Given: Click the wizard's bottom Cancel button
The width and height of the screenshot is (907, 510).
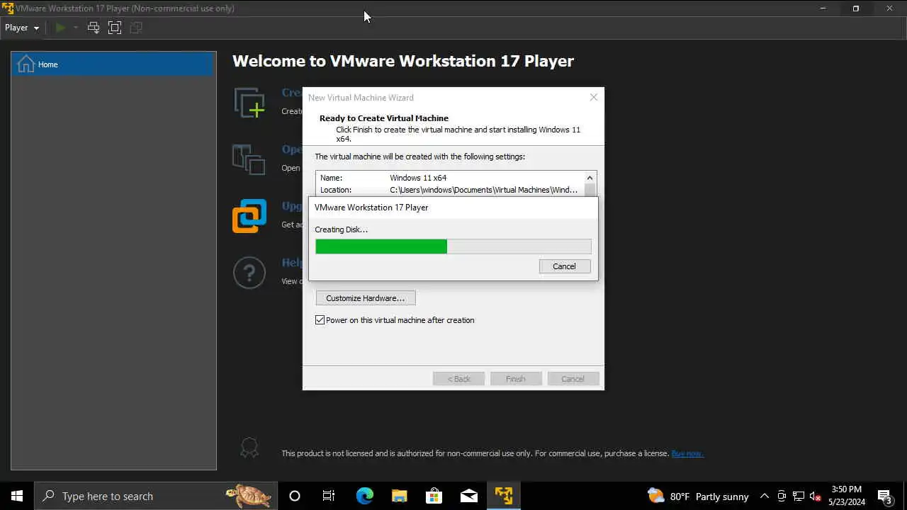Looking at the screenshot, I should (573, 379).
